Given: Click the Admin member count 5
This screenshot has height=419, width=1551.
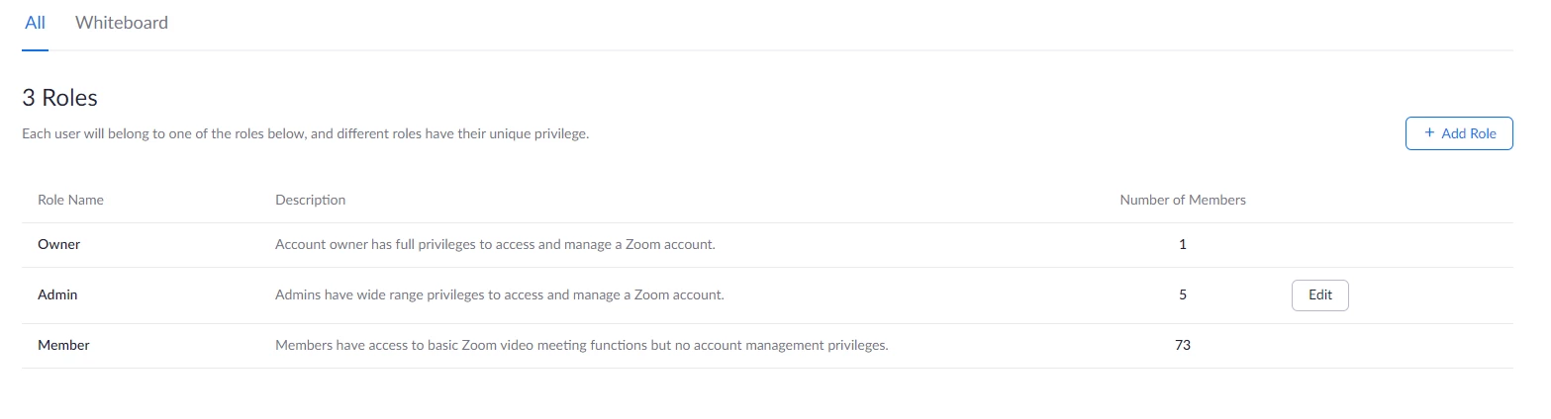Looking at the screenshot, I should coord(1183,294).
